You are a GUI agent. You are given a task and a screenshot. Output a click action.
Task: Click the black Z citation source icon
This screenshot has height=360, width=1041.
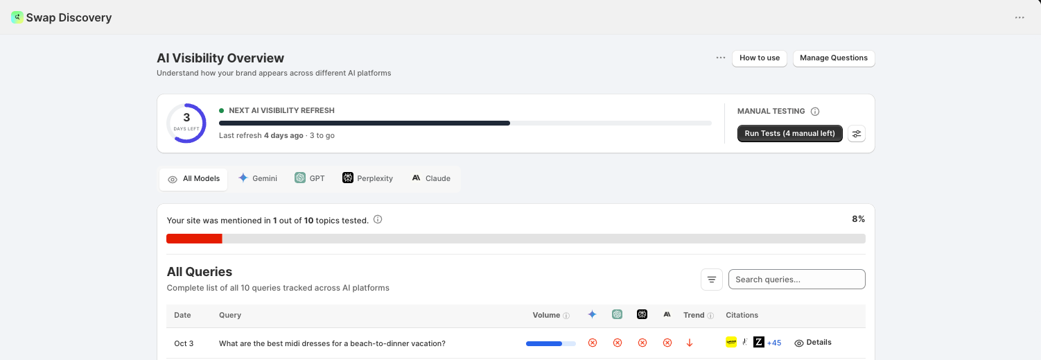(x=759, y=342)
